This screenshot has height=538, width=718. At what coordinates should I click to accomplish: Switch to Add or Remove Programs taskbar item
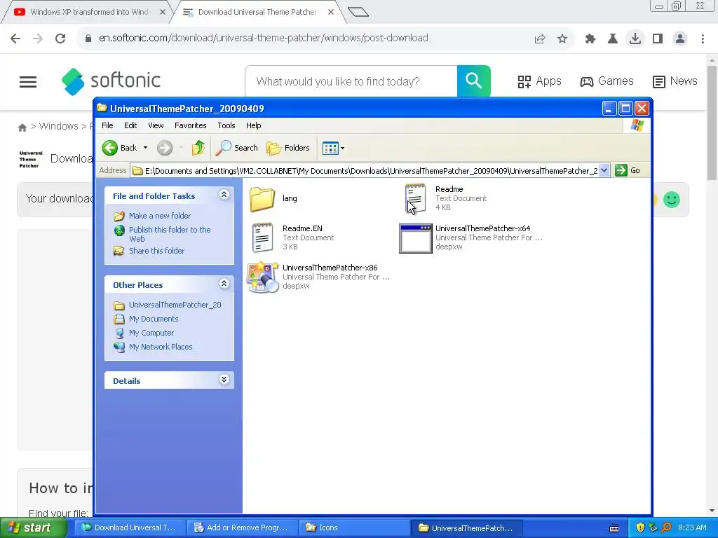pyautogui.click(x=242, y=528)
